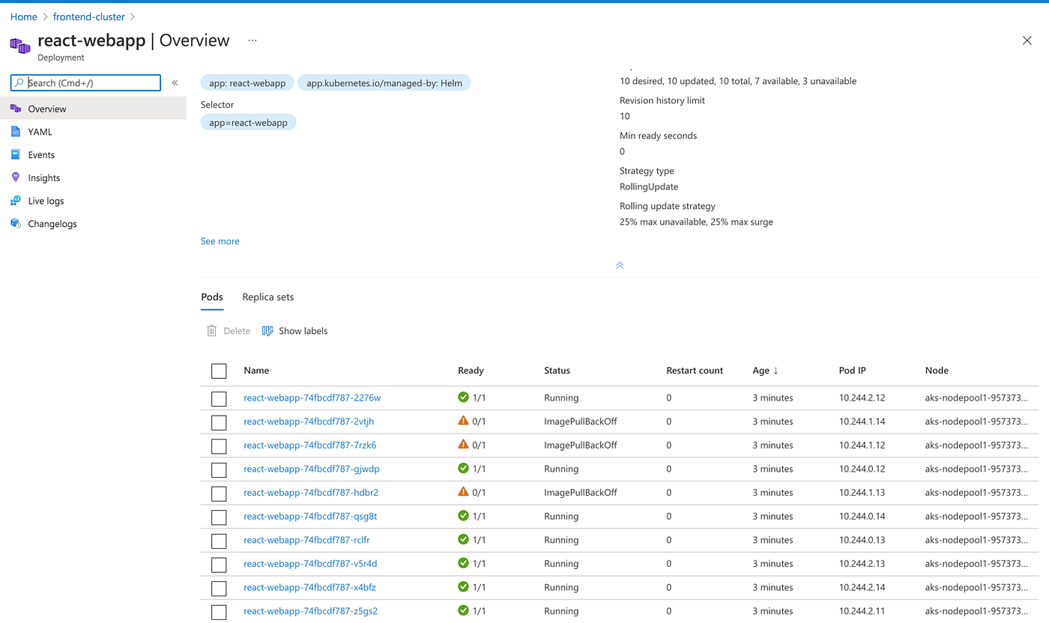Viewport: 1049px width, 623px height.
Task: Select the Pods tab
Action: (x=211, y=297)
